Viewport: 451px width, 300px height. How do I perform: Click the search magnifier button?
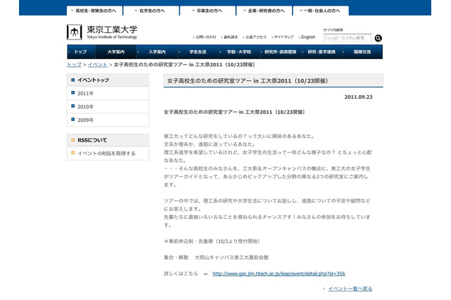click(x=378, y=38)
